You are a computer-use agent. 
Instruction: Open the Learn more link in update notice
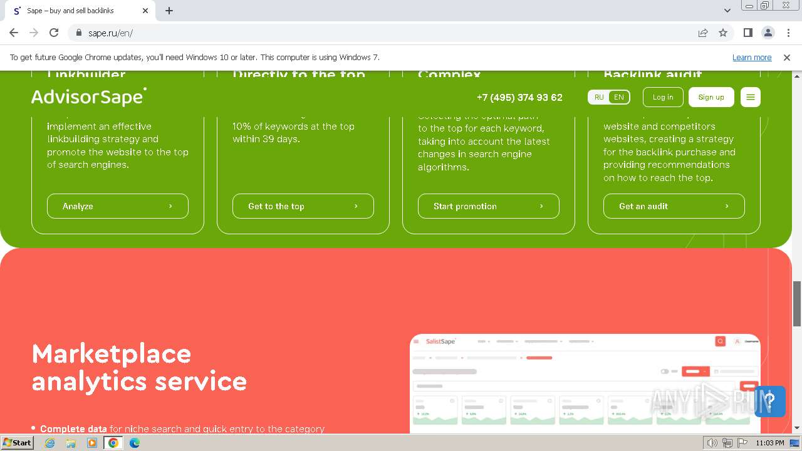pos(752,57)
